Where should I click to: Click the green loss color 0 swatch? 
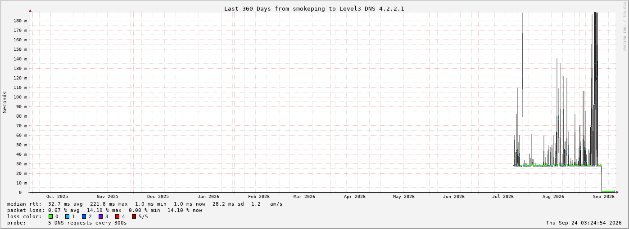(x=50, y=216)
